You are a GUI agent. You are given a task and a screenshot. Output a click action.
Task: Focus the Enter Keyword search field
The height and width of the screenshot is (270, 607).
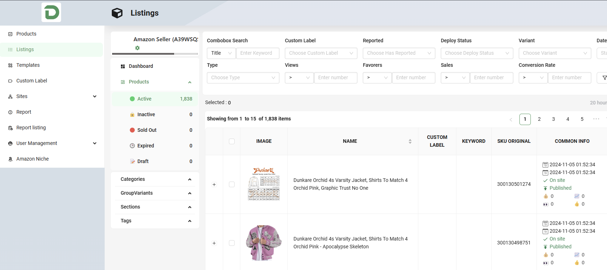[x=258, y=53]
